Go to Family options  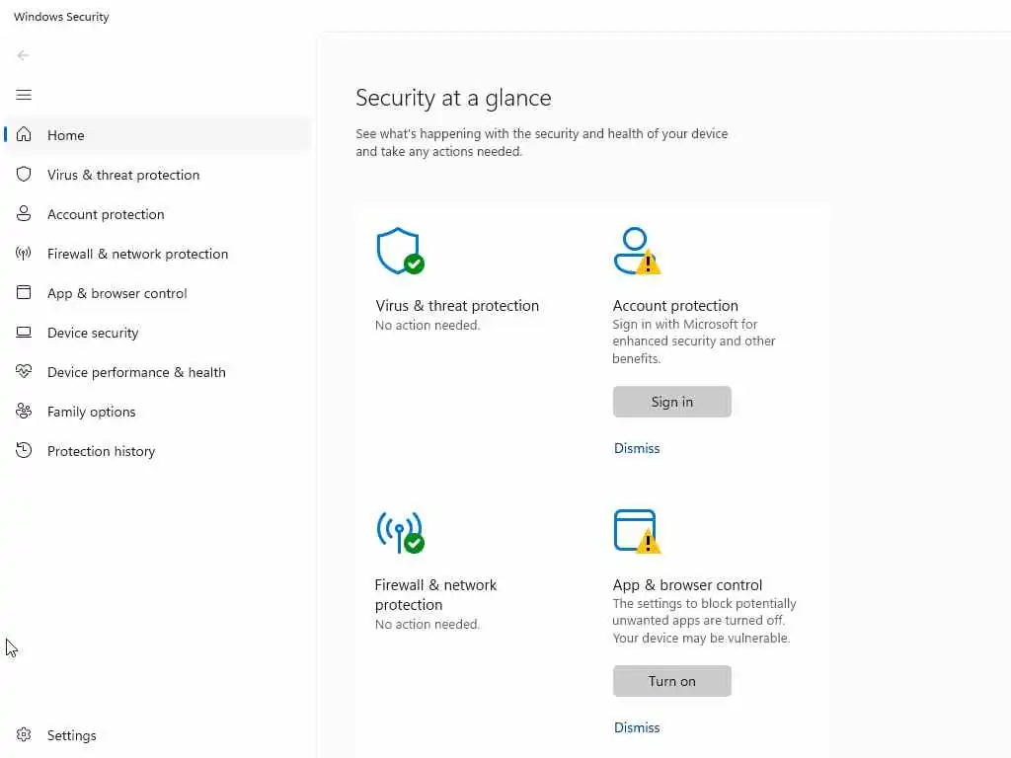158,412
